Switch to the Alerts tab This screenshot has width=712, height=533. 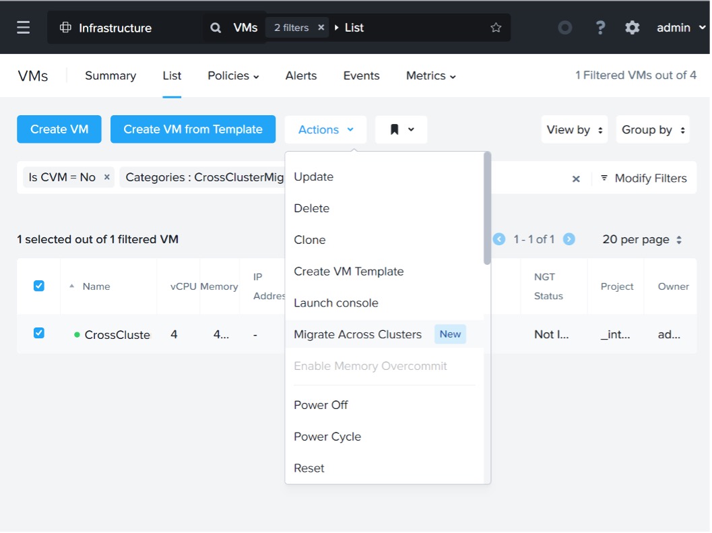click(x=301, y=75)
